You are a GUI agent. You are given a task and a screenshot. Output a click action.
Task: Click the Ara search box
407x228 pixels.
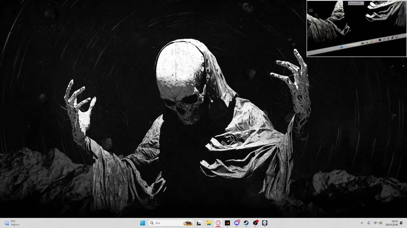(171, 223)
